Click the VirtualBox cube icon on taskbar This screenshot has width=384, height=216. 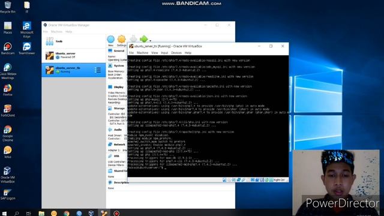[x=91, y=214]
